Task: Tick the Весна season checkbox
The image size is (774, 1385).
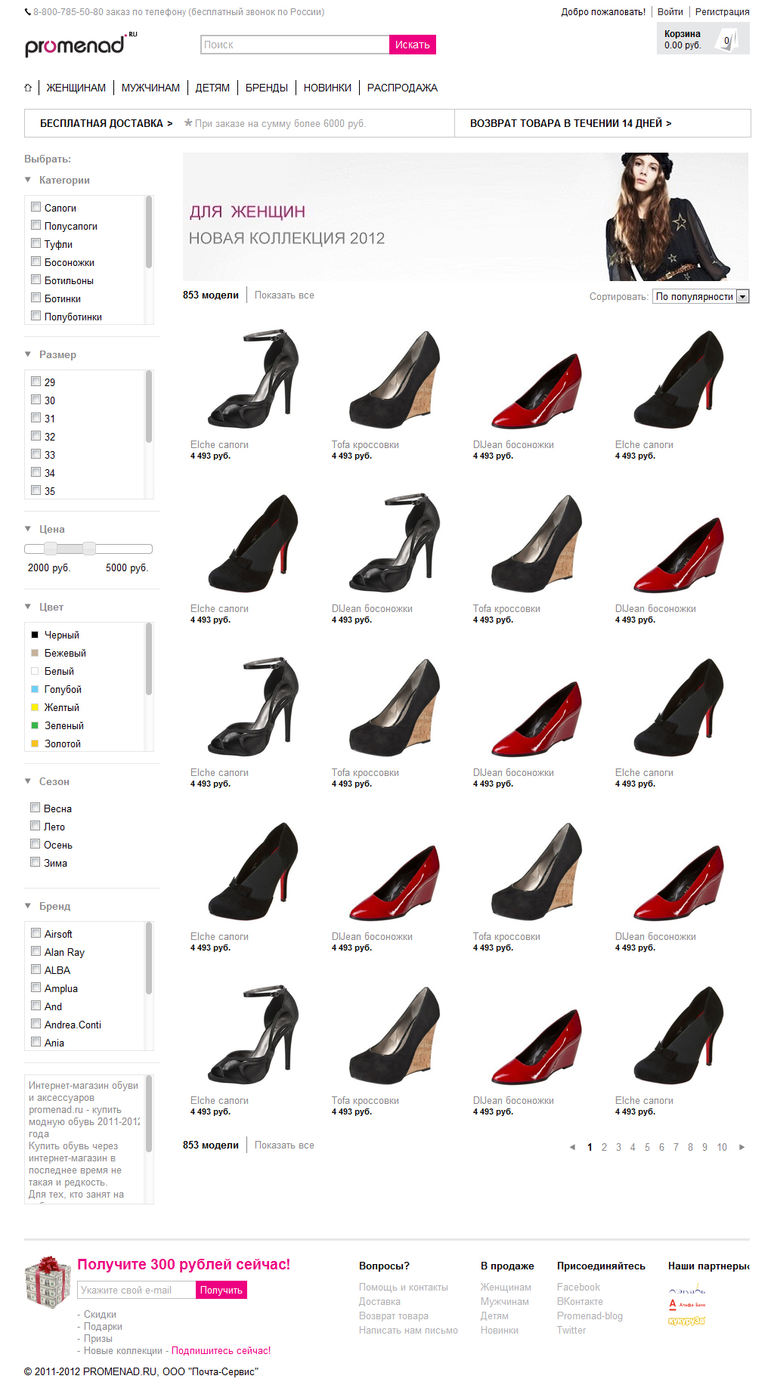Action: pos(35,808)
